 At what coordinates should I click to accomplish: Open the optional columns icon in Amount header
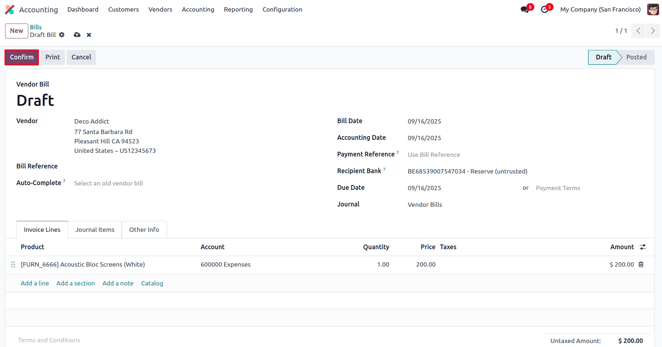pos(643,247)
